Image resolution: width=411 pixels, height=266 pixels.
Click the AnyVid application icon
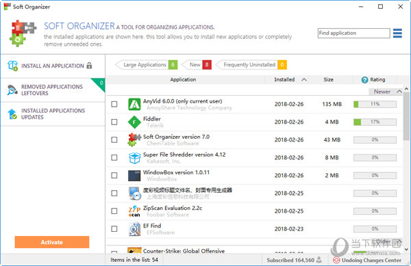(x=134, y=104)
